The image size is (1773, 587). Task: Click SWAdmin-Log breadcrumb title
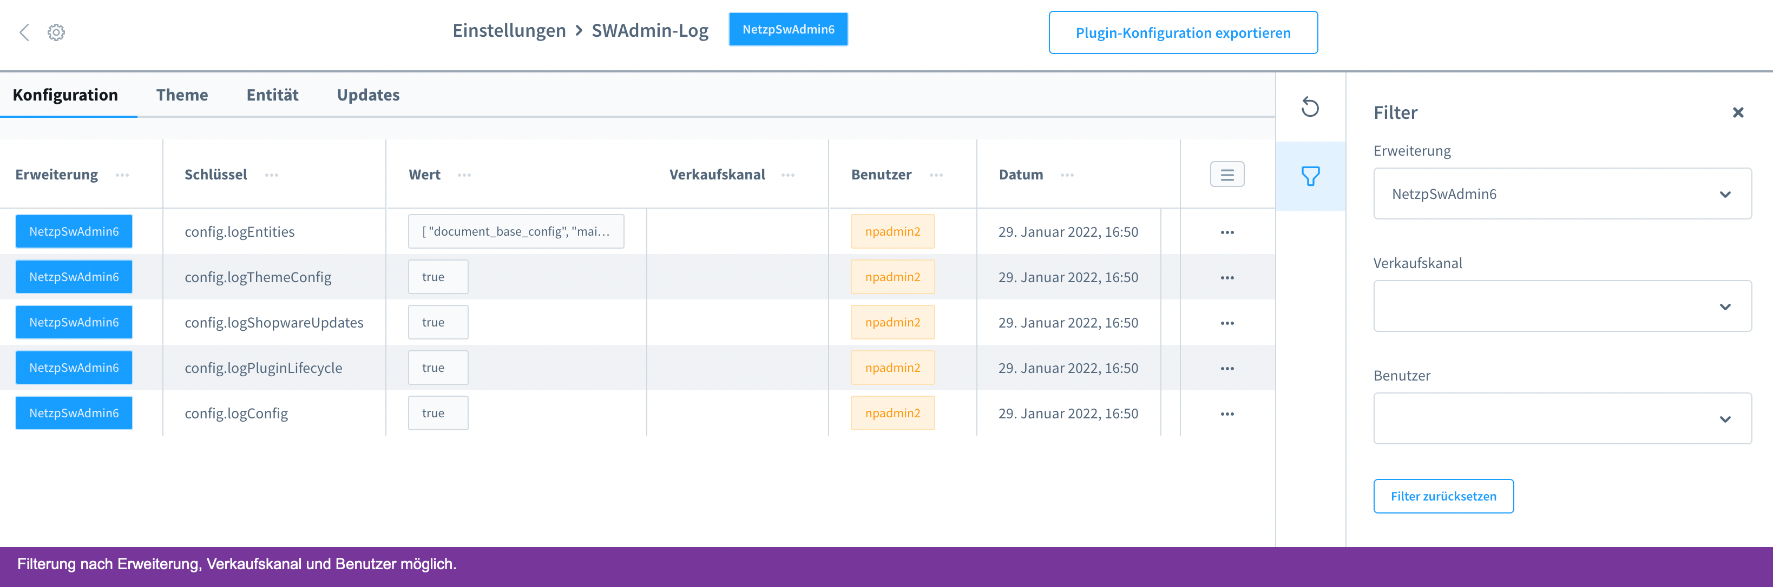tap(650, 31)
